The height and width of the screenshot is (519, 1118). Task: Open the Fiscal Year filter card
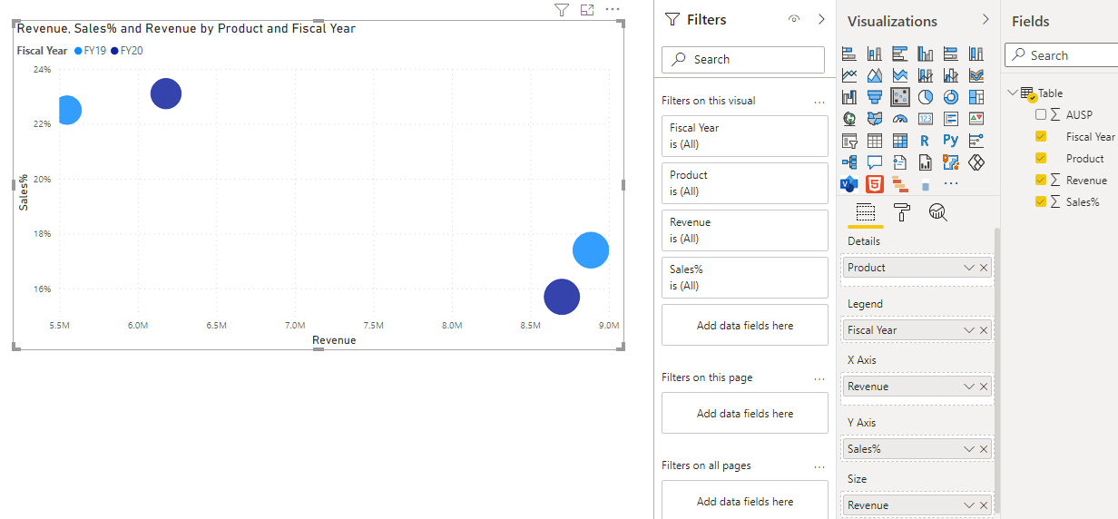[x=745, y=136]
